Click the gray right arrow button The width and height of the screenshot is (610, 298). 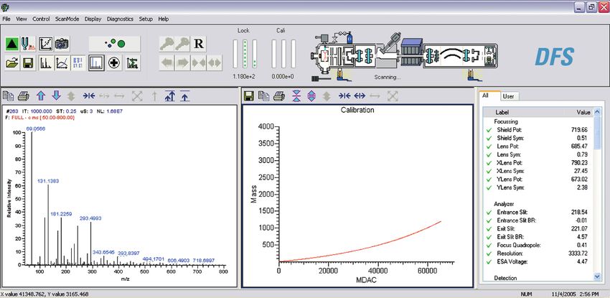click(x=182, y=63)
